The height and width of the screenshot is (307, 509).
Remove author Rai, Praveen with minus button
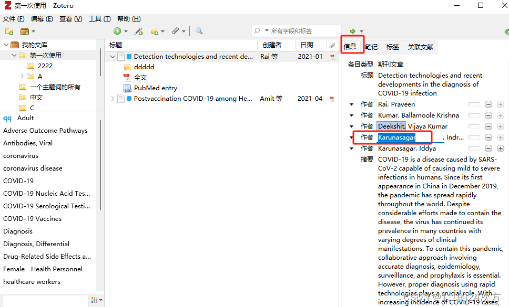pyautogui.click(x=488, y=104)
